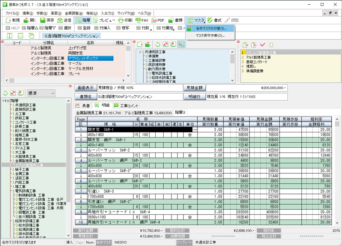Choose マスタ保守作業(O)... menu entry
This screenshot has width=342, height=246.
click(210, 35)
